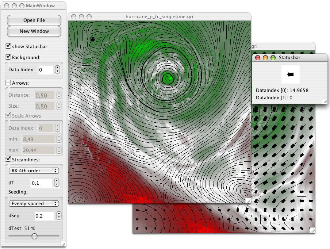Disable the Streamlines checkbox
This screenshot has width=330, height=249.
click(x=8, y=159)
